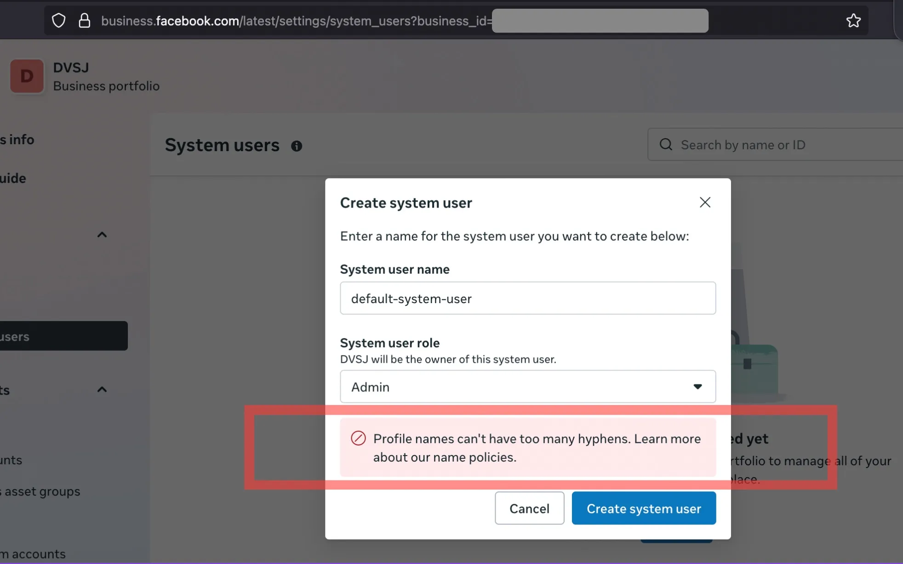Viewport: 903px width, 564px height.
Task: Collapse the lower sidebar section chevron
Action: pyautogui.click(x=102, y=389)
